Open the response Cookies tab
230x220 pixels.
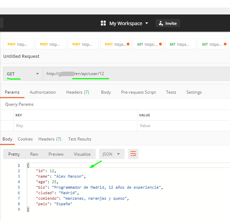pyautogui.click(x=25, y=139)
